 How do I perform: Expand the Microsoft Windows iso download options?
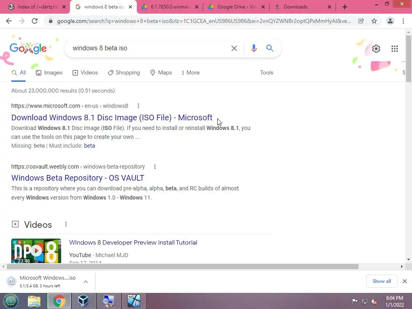tap(86, 282)
